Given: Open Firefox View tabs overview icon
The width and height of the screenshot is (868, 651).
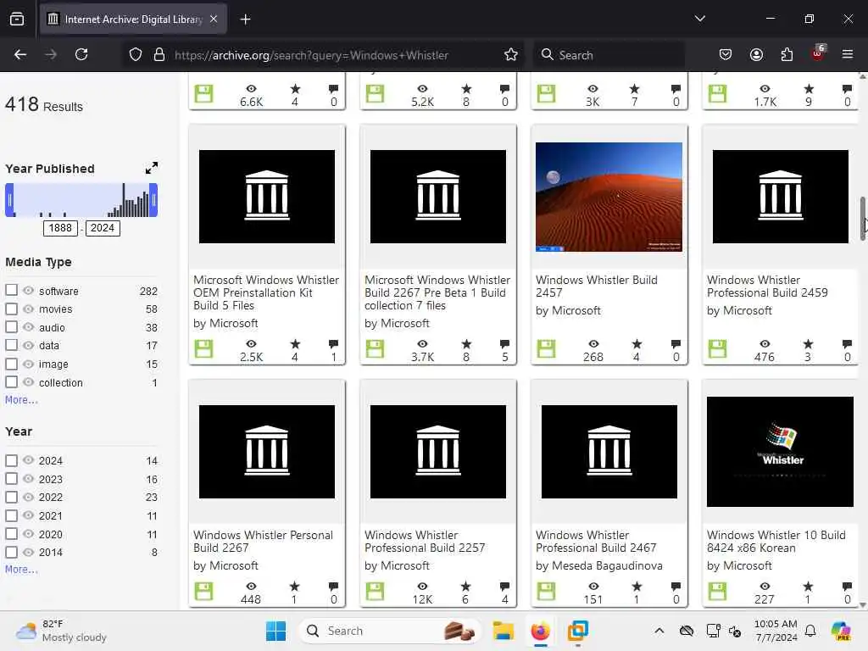Looking at the screenshot, I should [17, 19].
